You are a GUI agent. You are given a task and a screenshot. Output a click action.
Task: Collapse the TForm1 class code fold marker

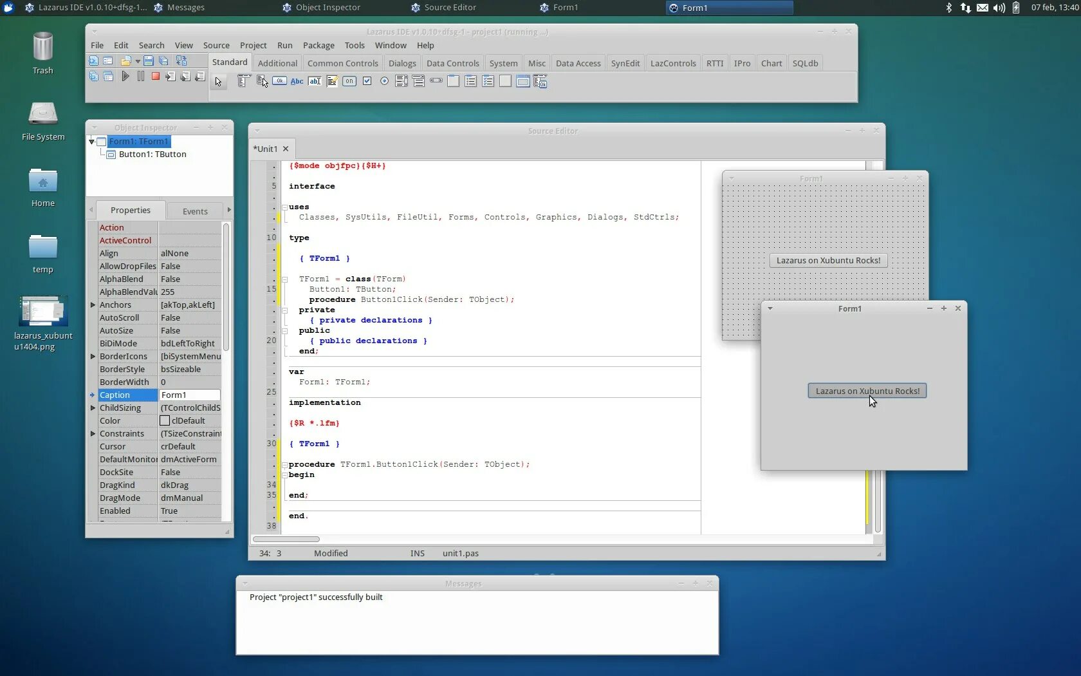284,279
